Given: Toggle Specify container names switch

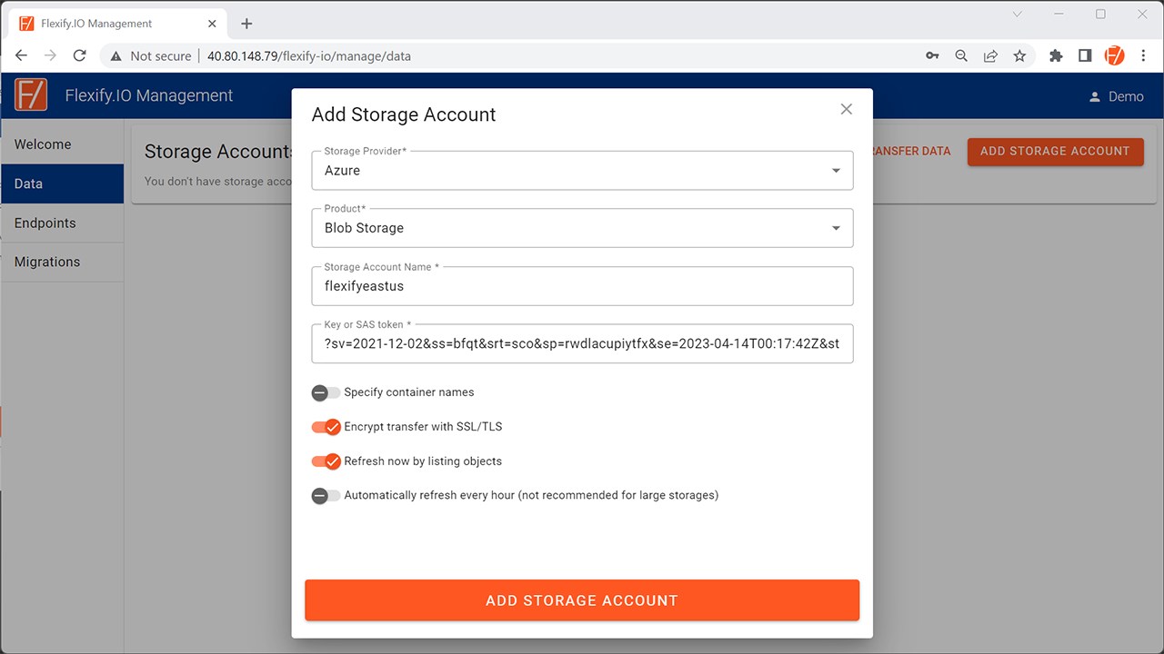Looking at the screenshot, I should click(326, 392).
